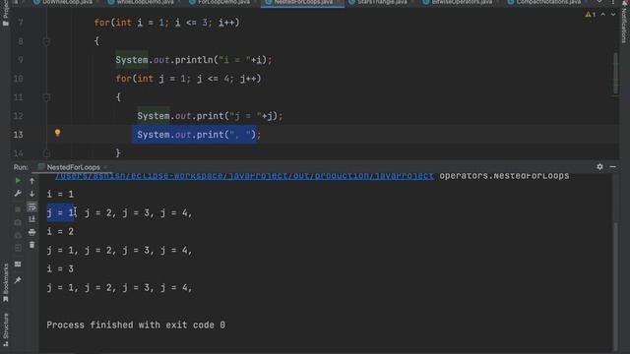Click console line "i = 1"

[x=60, y=195]
